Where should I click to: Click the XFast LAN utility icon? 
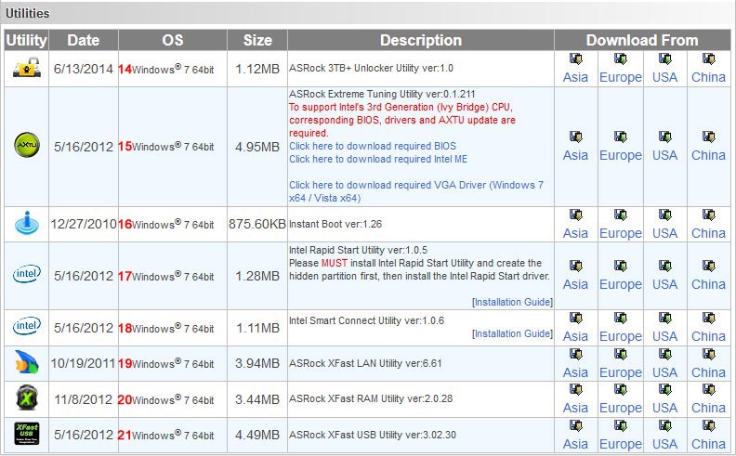(x=27, y=362)
